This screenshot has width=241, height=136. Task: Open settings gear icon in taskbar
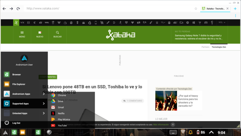click(49, 132)
